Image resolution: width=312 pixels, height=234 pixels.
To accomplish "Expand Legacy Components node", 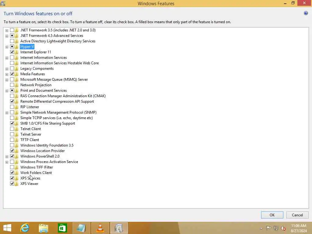I will (x=7, y=69).
